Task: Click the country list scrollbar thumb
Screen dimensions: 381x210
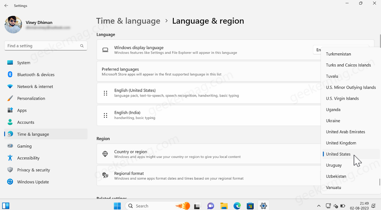Action: 379,182
